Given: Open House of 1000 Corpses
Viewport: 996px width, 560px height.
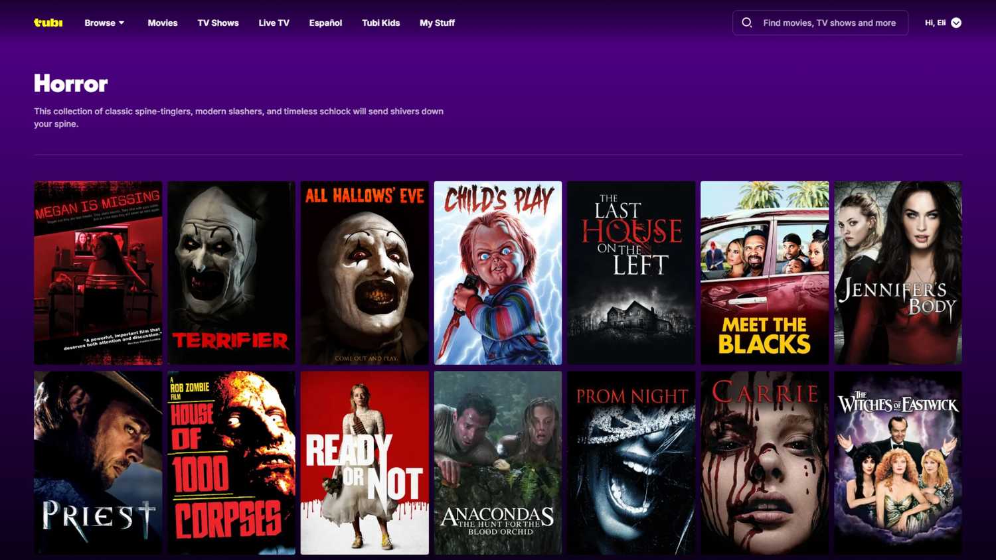Looking at the screenshot, I should coord(230,462).
